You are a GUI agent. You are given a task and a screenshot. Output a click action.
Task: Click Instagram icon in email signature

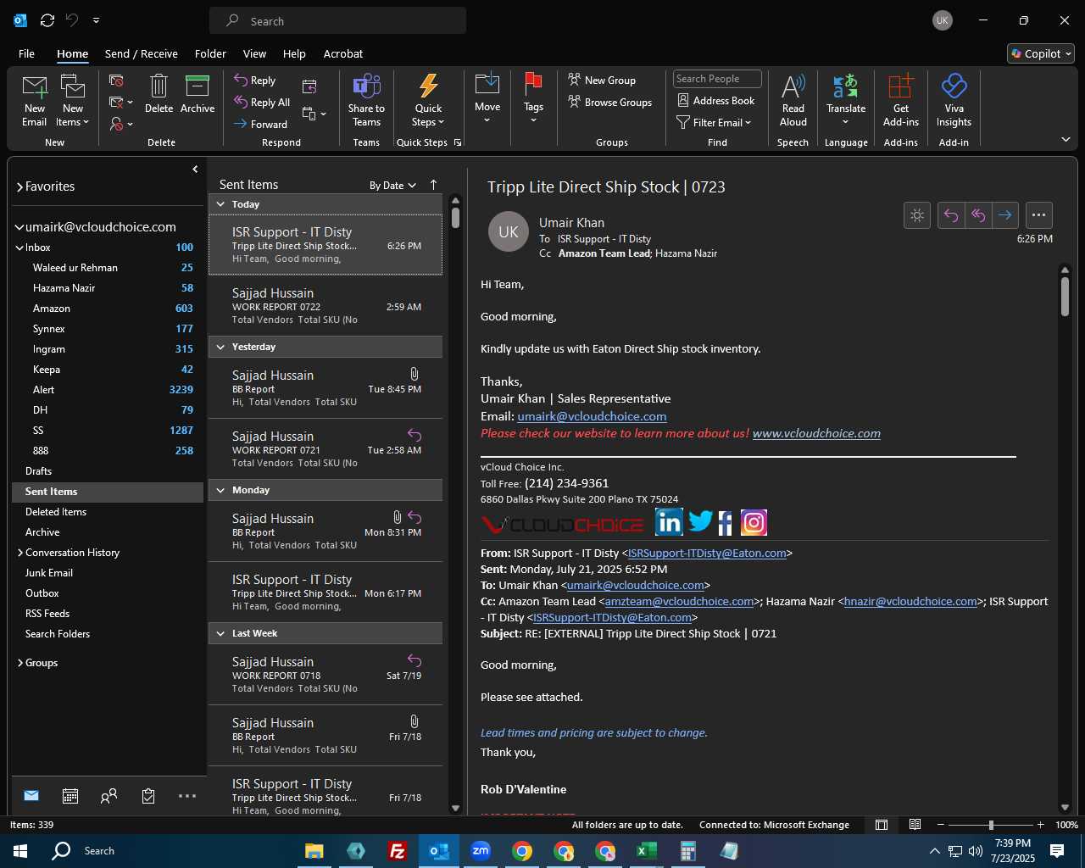(x=754, y=522)
